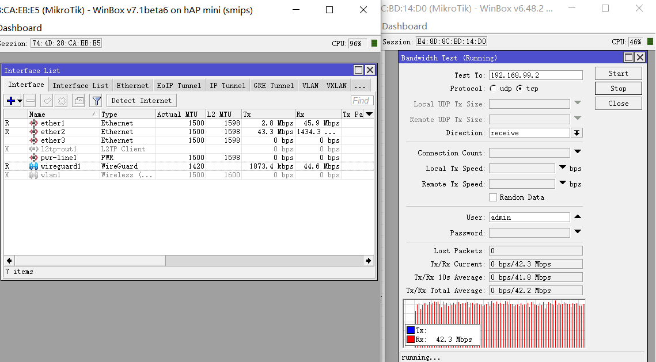The width and height of the screenshot is (656, 362).
Task: Click the green CPU indicator showing 96%
Action: [x=374, y=43]
